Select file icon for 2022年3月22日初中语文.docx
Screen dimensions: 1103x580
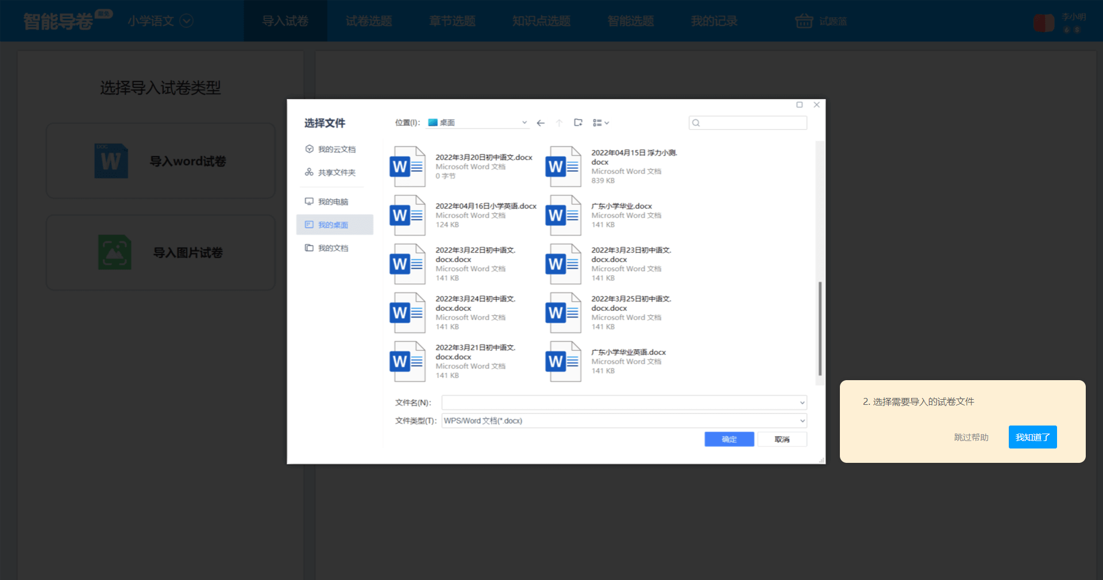click(x=407, y=264)
